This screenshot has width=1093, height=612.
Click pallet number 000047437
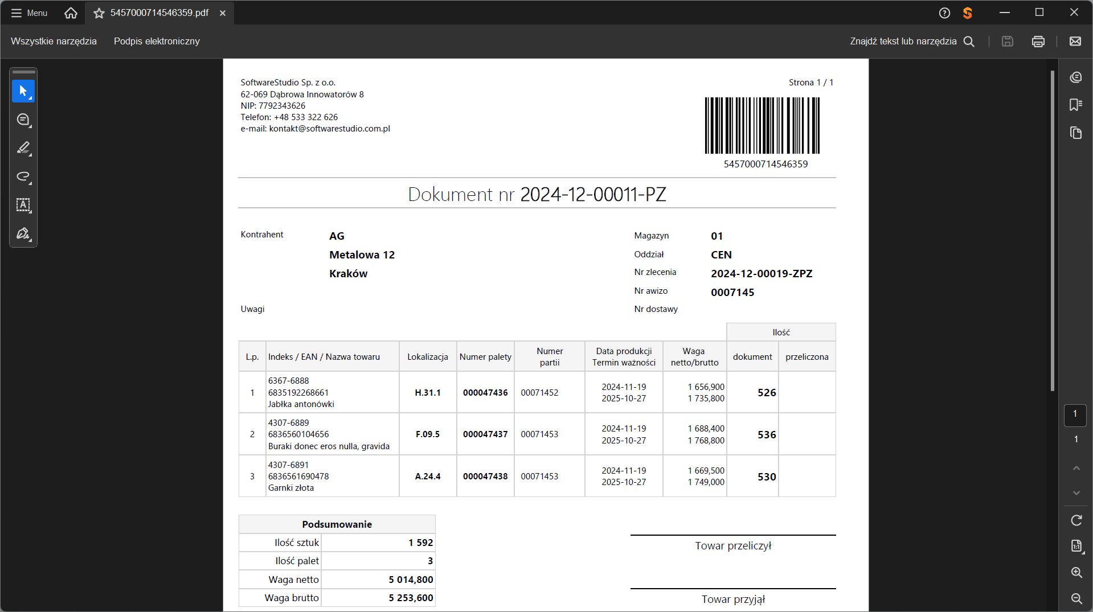(x=485, y=434)
